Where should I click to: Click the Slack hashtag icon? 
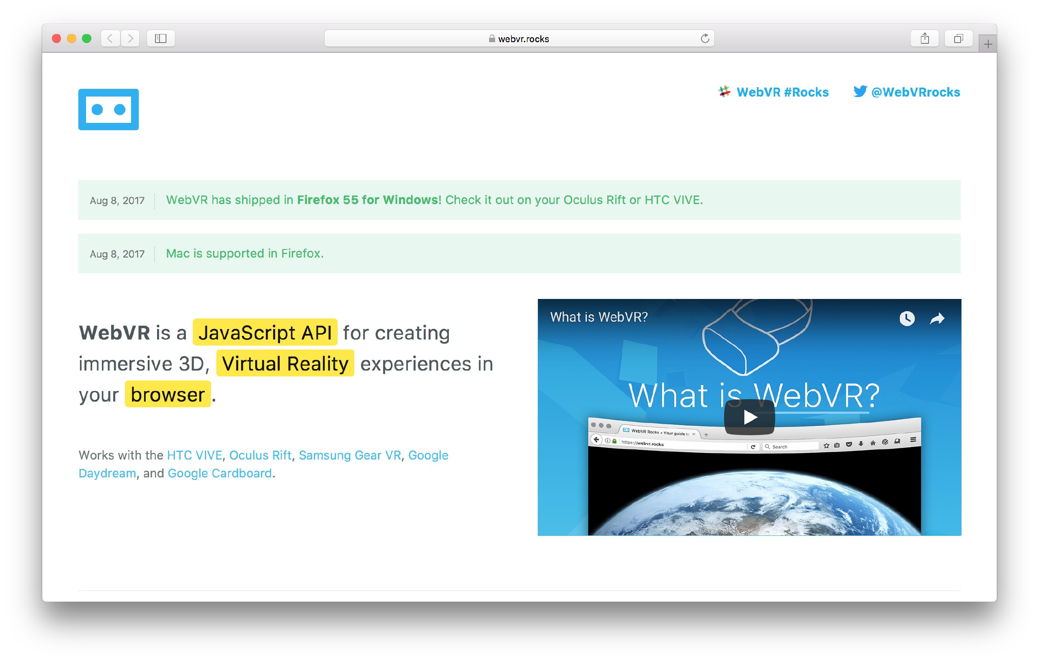pos(724,91)
